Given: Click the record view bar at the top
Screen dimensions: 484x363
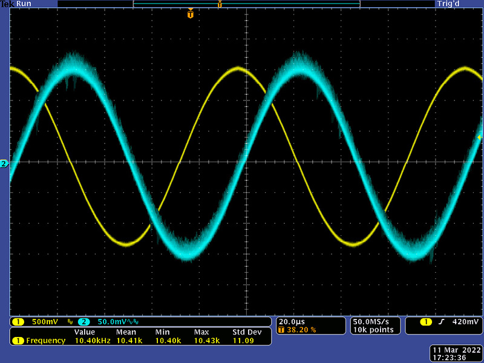Looking at the screenshot, I should coord(246,4).
